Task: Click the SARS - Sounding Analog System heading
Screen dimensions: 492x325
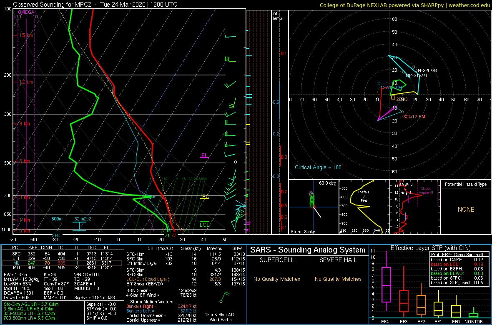Action: (308, 250)
